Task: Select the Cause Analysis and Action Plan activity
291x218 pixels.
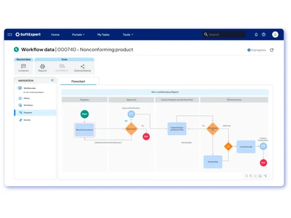Action: click(177, 128)
